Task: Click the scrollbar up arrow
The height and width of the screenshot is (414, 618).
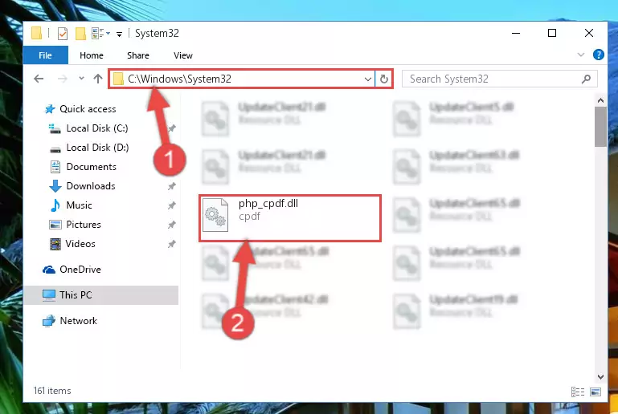Action: click(600, 101)
